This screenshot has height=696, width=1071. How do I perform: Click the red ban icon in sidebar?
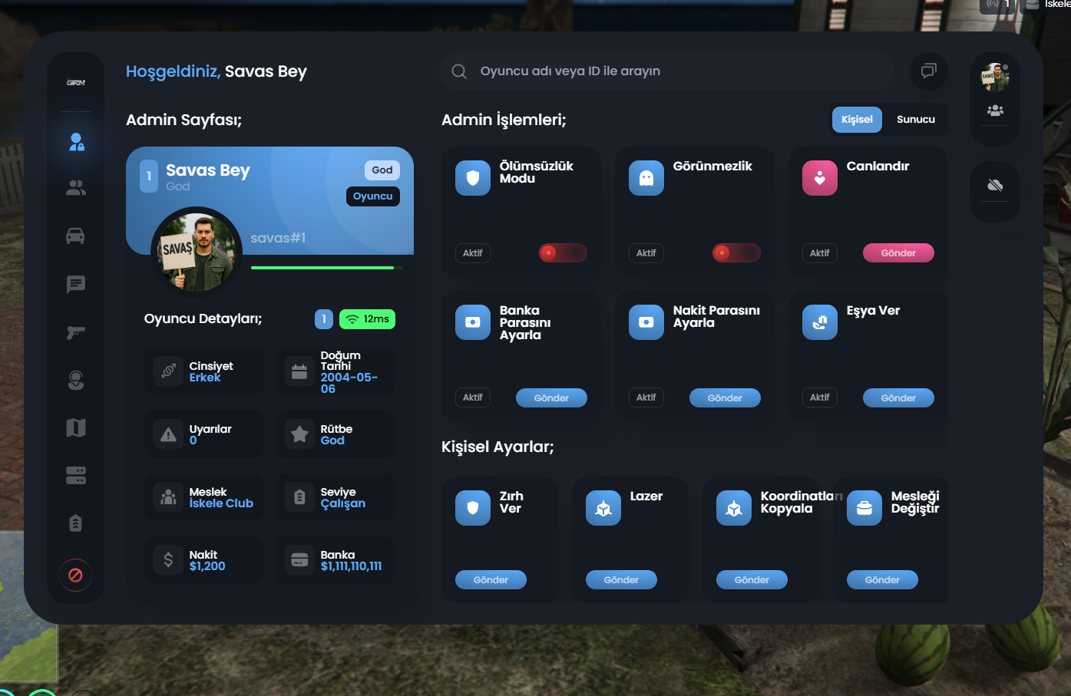click(75, 575)
